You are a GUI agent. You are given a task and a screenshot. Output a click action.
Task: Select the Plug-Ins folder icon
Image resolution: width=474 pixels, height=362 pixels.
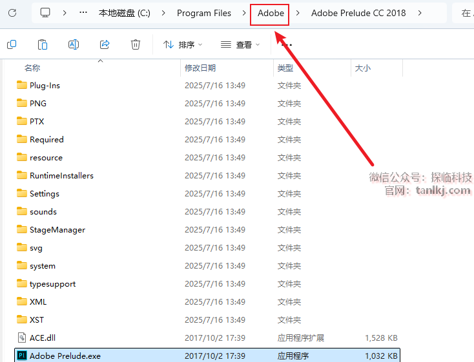22,85
